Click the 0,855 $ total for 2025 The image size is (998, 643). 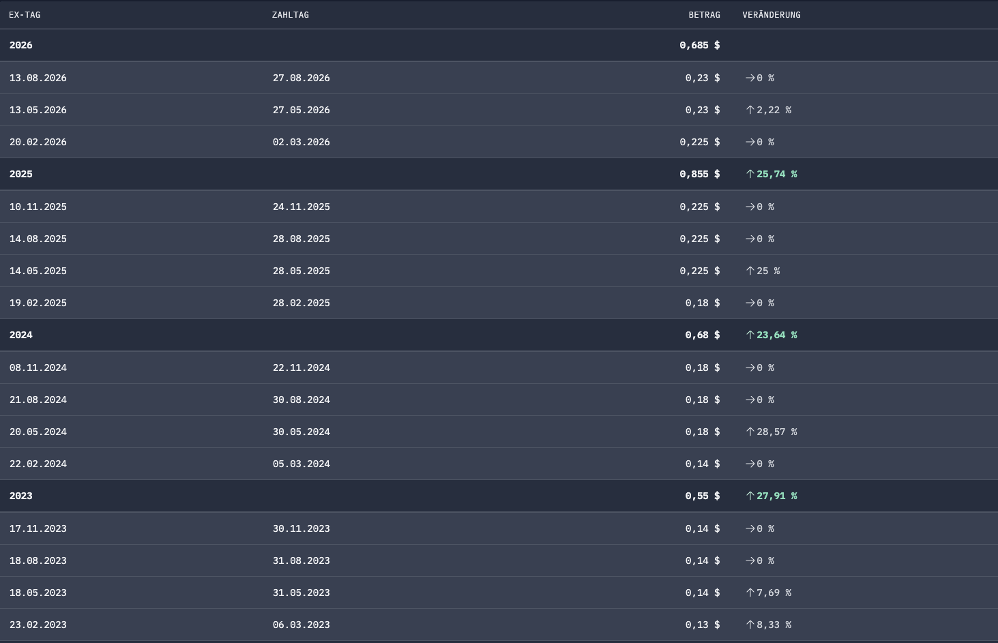[700, 174]
